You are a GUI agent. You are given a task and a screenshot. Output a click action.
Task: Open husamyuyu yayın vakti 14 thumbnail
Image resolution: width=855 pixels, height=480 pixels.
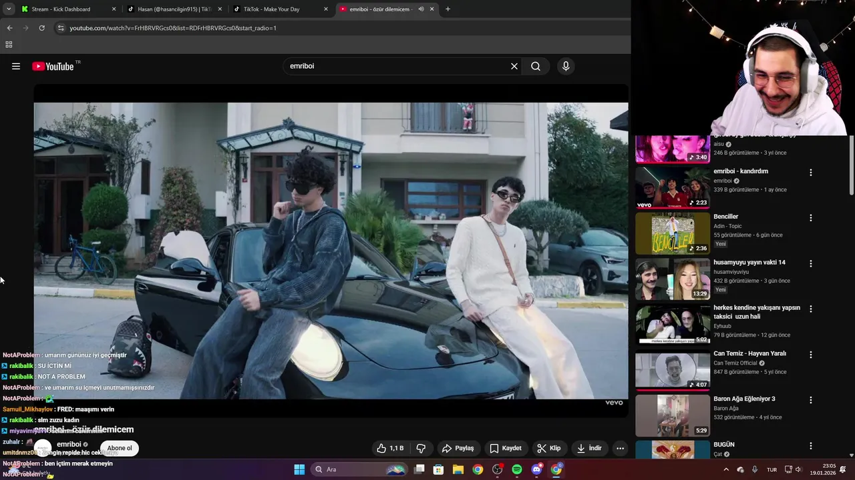click(673, 279)
